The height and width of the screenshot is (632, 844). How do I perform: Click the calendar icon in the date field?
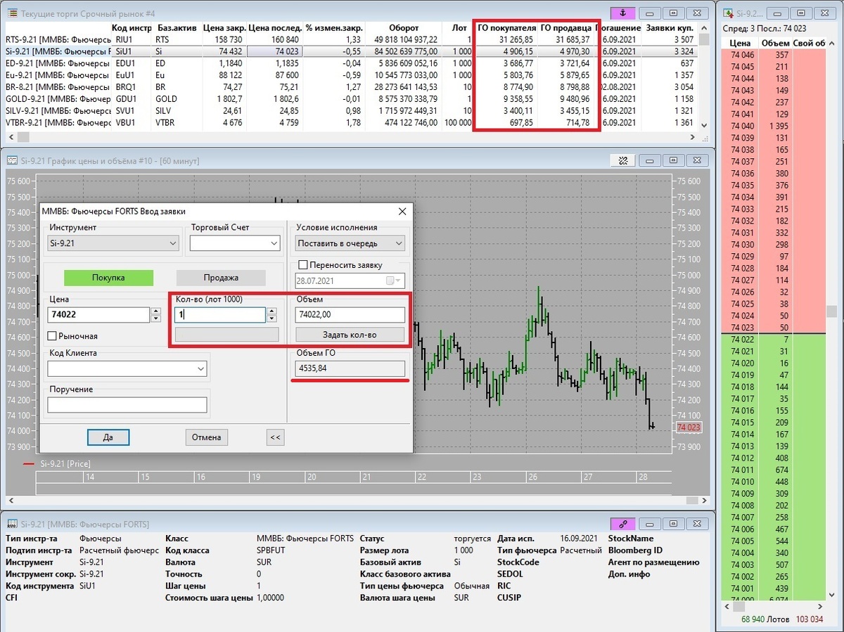click(390, 281)
